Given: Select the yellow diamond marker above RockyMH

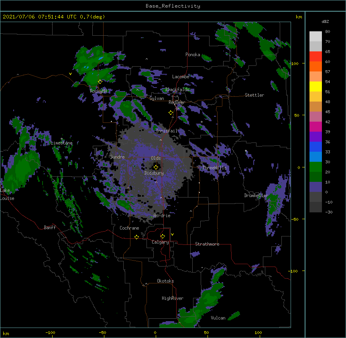Looking at the screenshot, I should (x=100, y=82).
